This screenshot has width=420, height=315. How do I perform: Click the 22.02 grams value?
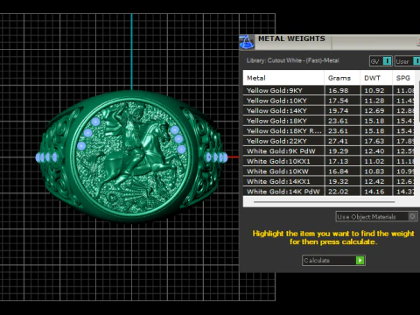(339, 192)
